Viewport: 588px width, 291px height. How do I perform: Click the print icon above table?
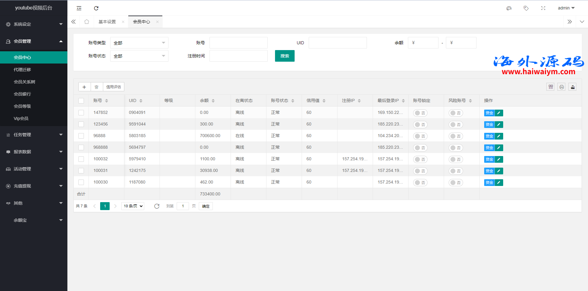tap(561, 87)
